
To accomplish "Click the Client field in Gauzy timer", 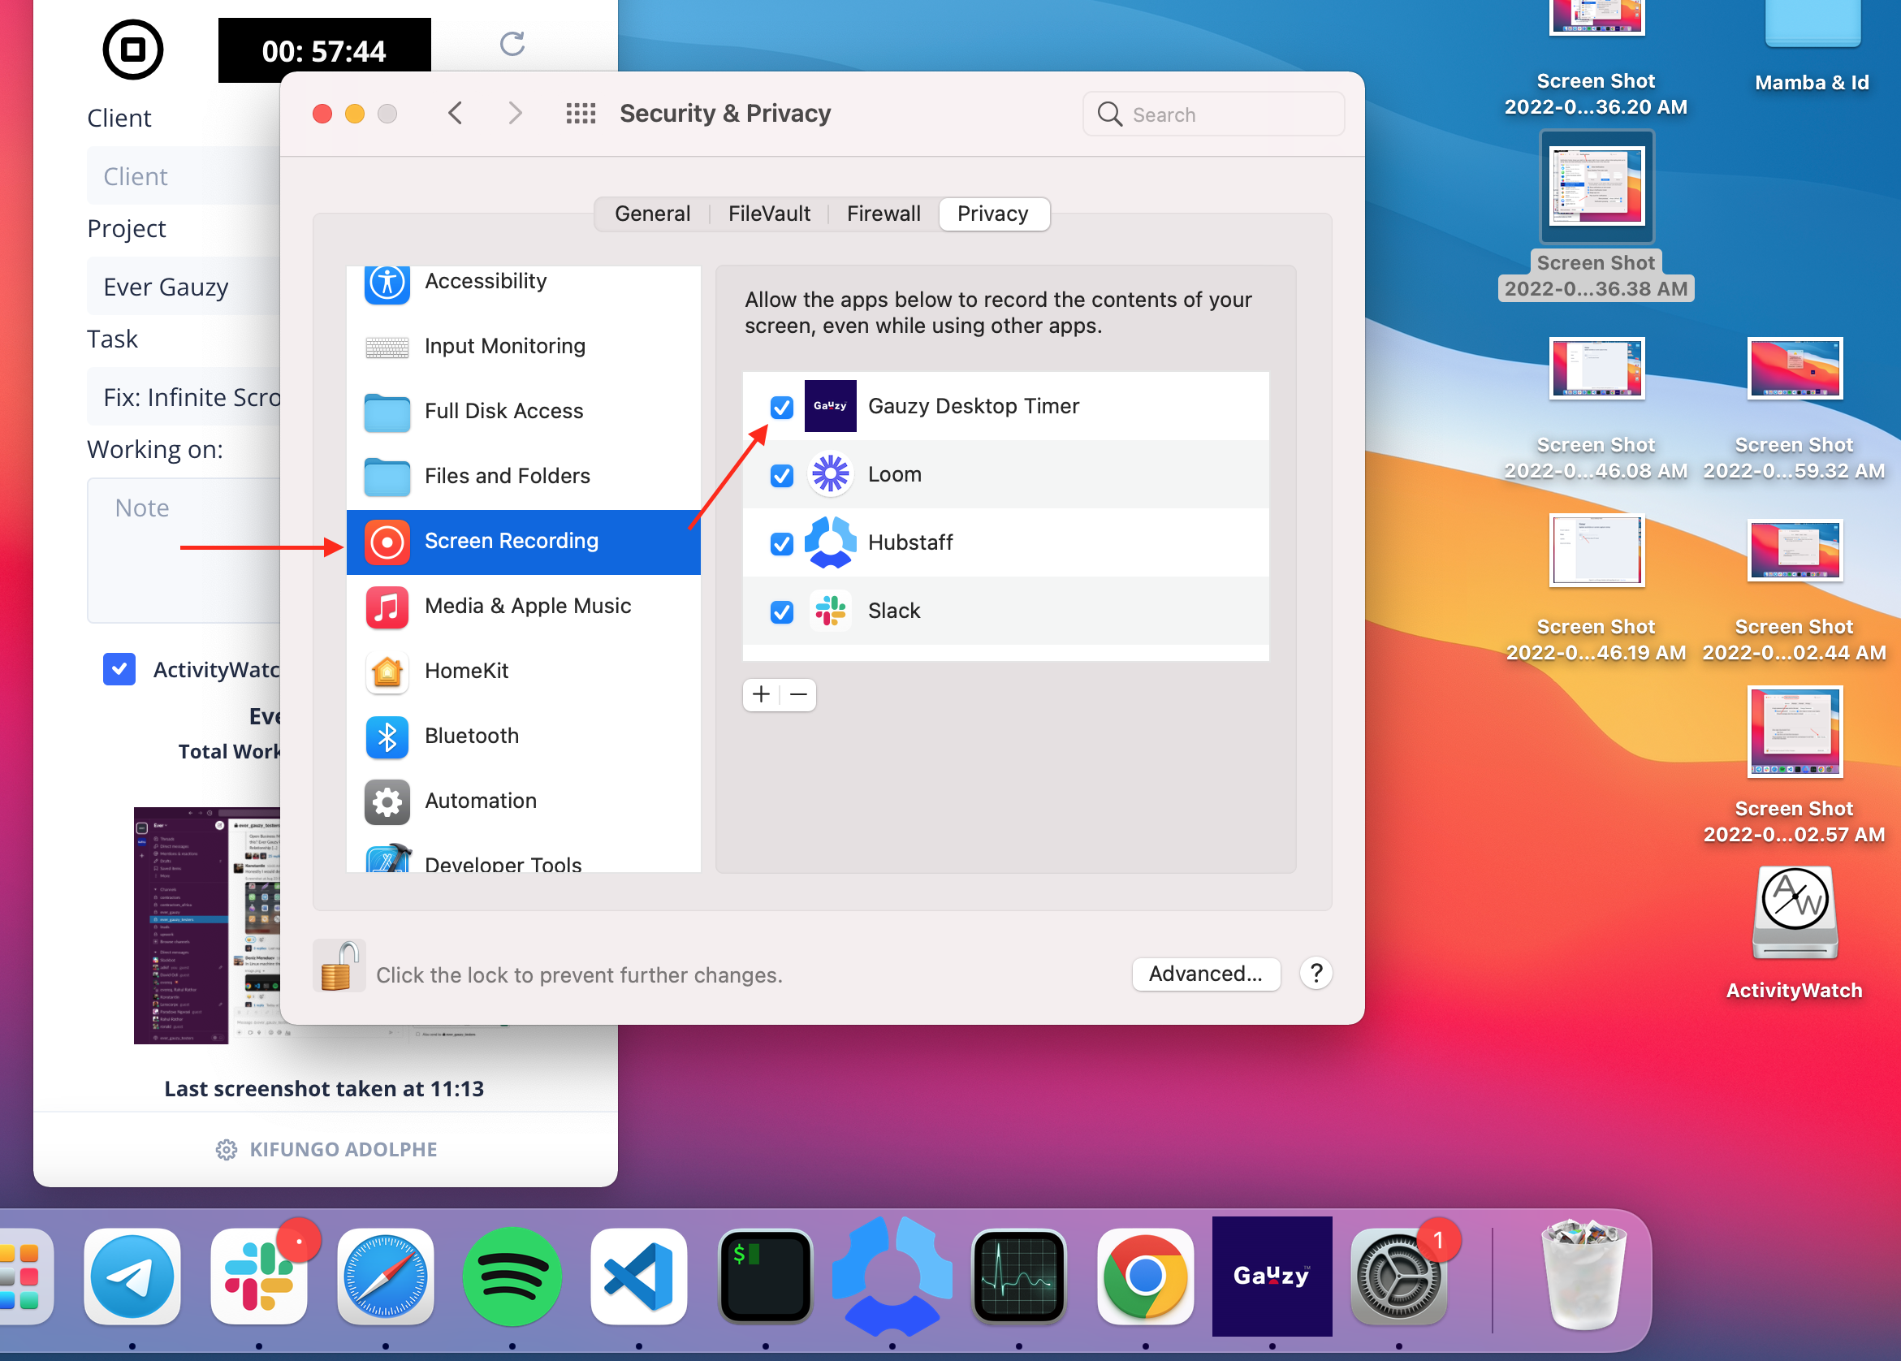I will pos(184,176).
